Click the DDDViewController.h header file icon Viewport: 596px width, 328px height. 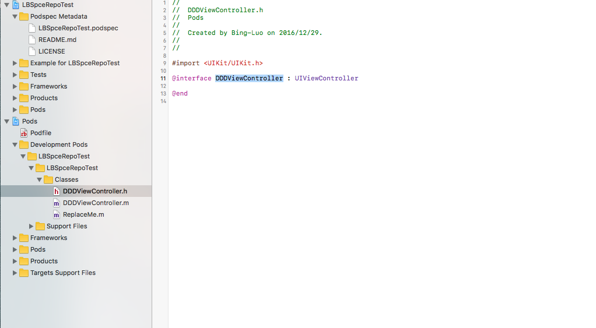click(x=57, y=191)
